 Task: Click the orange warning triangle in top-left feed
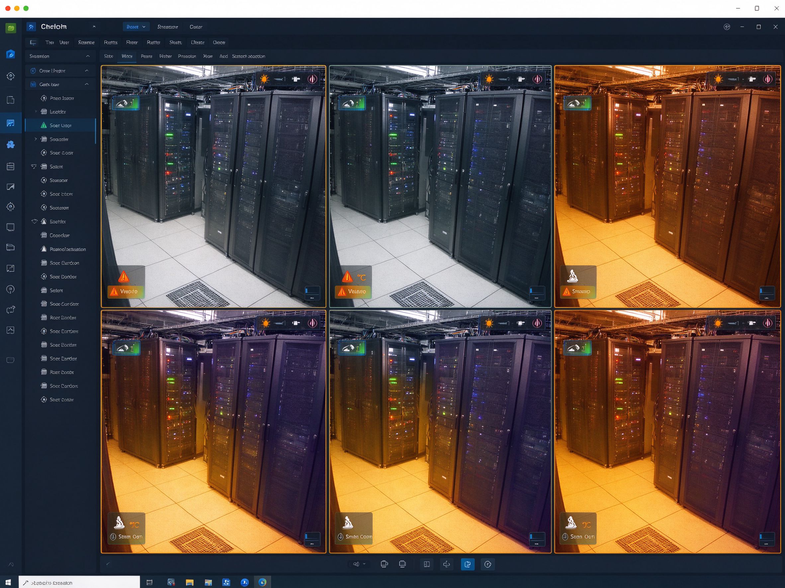pos(124,276)
